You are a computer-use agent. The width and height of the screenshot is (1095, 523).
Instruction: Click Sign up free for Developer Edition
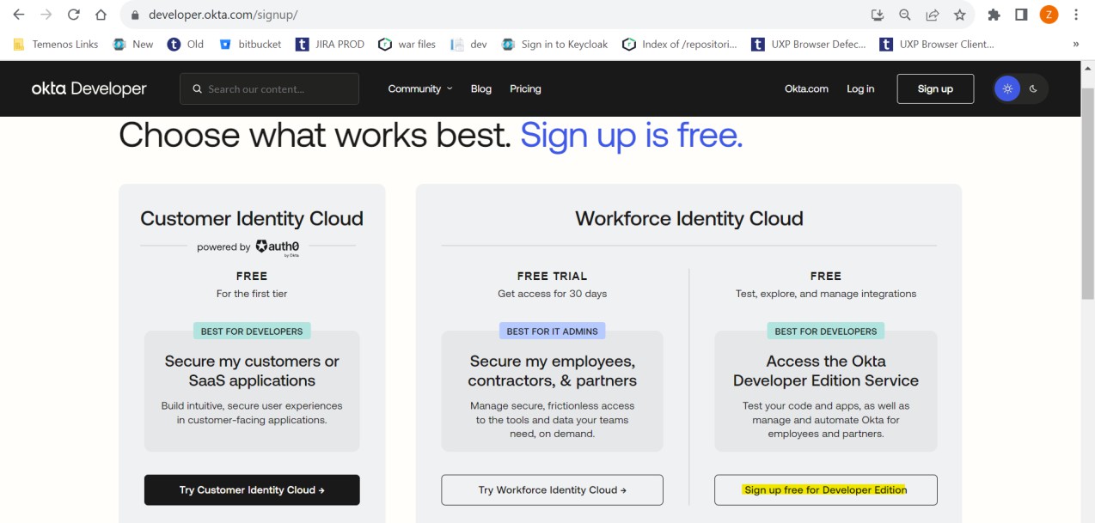pos(825,490)
